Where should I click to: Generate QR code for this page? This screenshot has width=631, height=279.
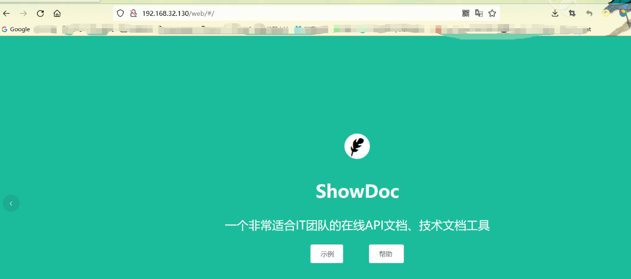pos(466,13)
